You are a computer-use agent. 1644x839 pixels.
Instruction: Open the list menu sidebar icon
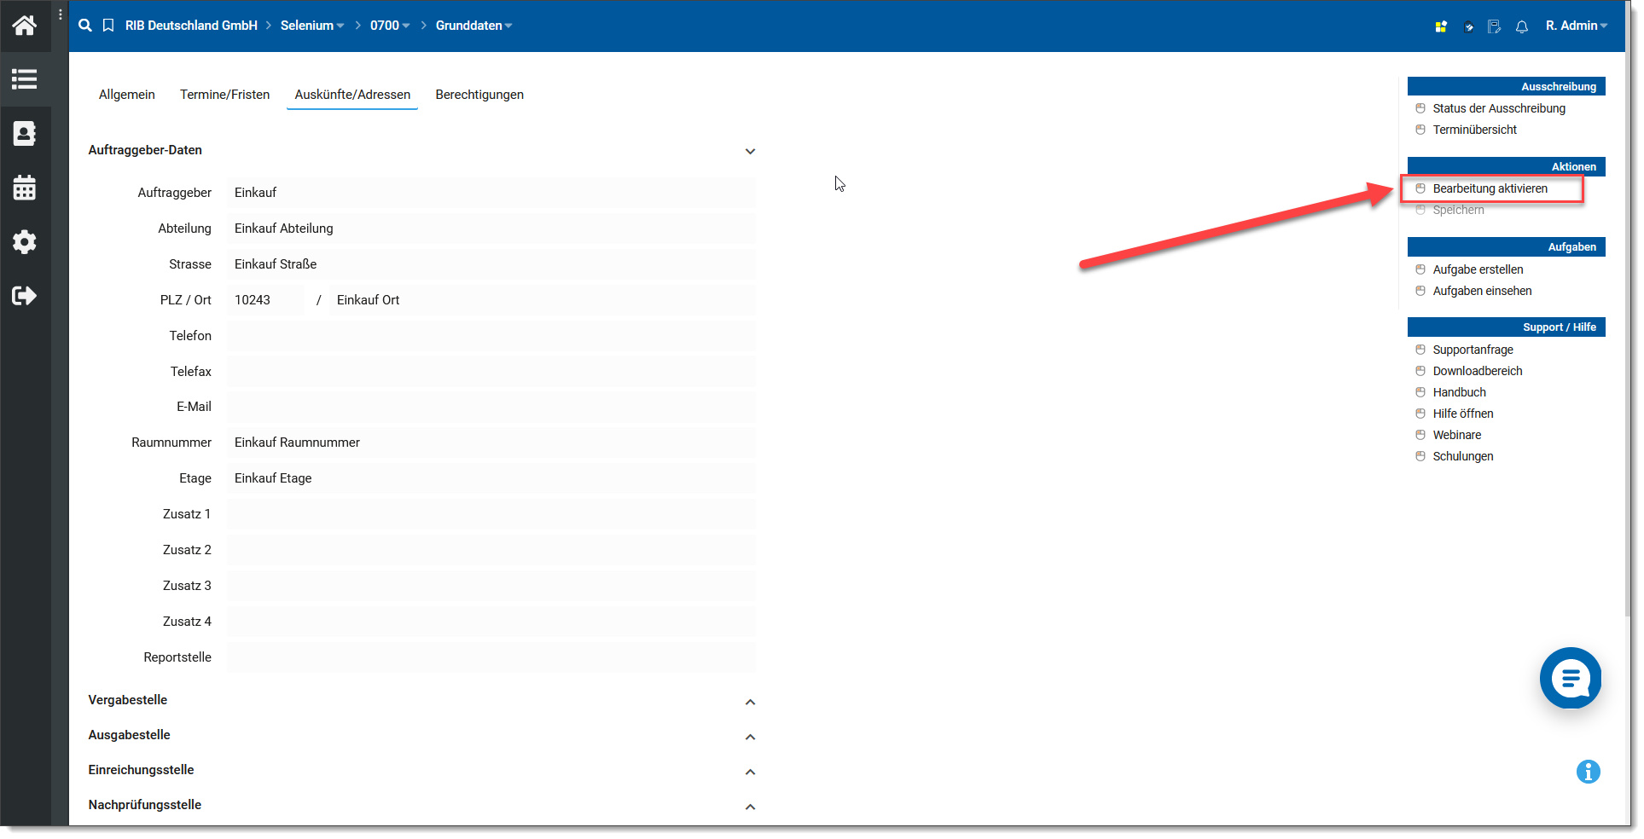click(25, 79)
